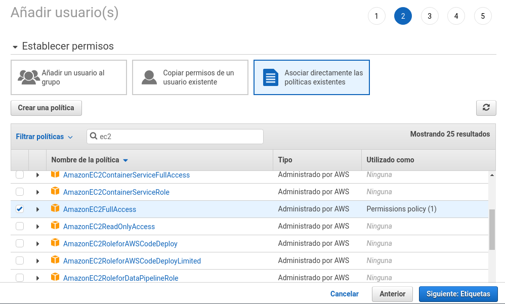
Task: Click the policy icon beside AmazonEC2RoleforDataPipelineRole
Action: pyautogui.click(x=55, y=277)
